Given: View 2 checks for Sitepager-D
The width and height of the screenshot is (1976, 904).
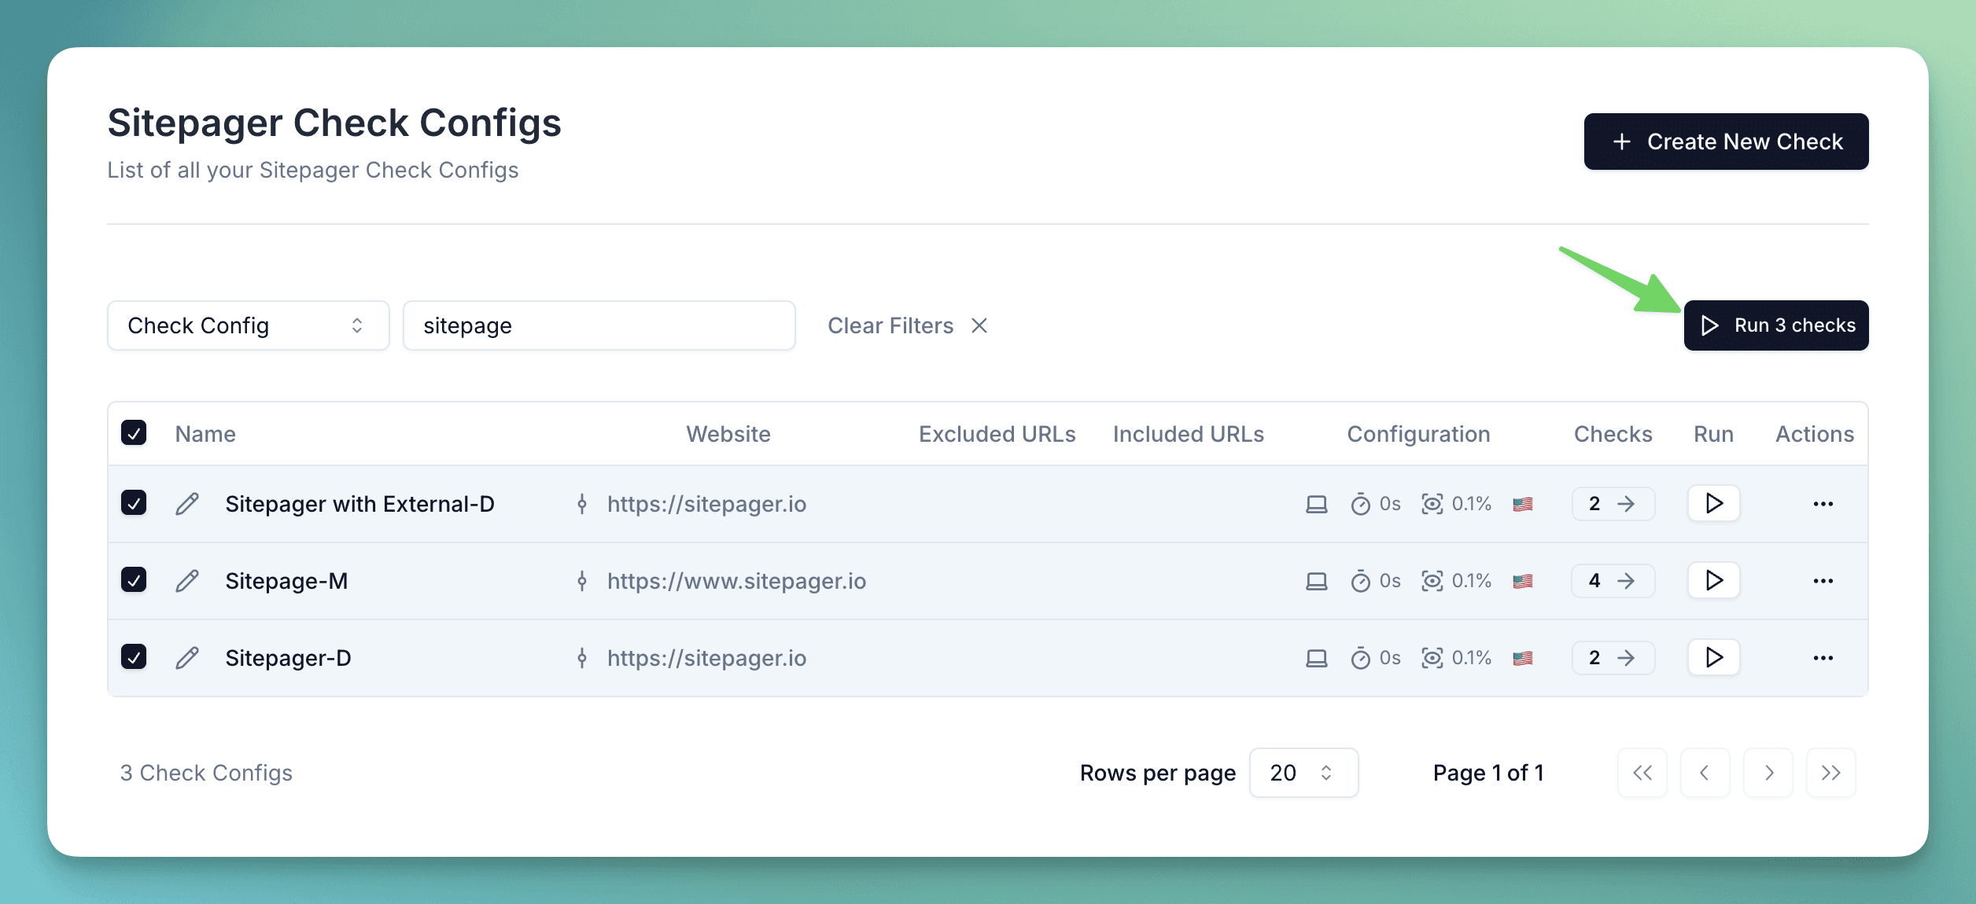Looking at the screenshot, I should click(1613, 658).
